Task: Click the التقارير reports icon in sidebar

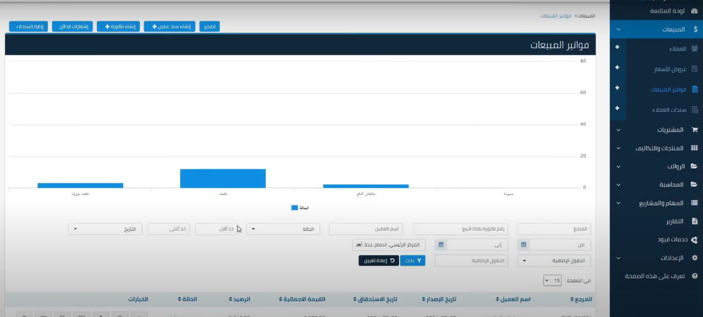Action: (x=694, y=221)
